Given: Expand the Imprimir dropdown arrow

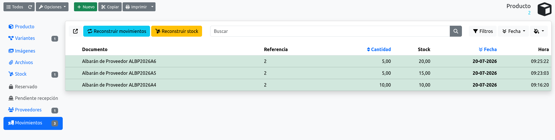Looking at the screenshot, I should tap(152, 7).
